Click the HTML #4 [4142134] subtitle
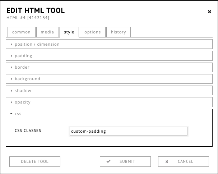Viewport: 218px width, 174px height. [28, 17]
